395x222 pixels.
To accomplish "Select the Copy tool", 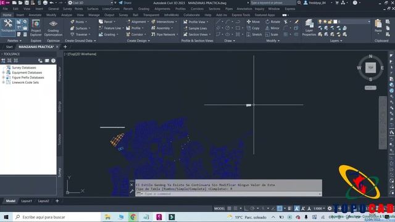I will click(x=253, y=28).
